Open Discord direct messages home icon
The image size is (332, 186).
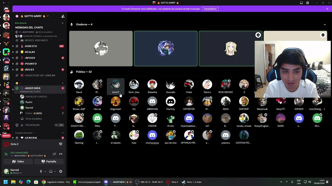(6, 9)
